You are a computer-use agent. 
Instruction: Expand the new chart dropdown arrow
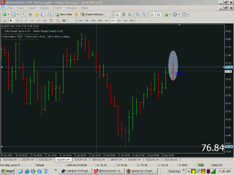click(8, 15)
